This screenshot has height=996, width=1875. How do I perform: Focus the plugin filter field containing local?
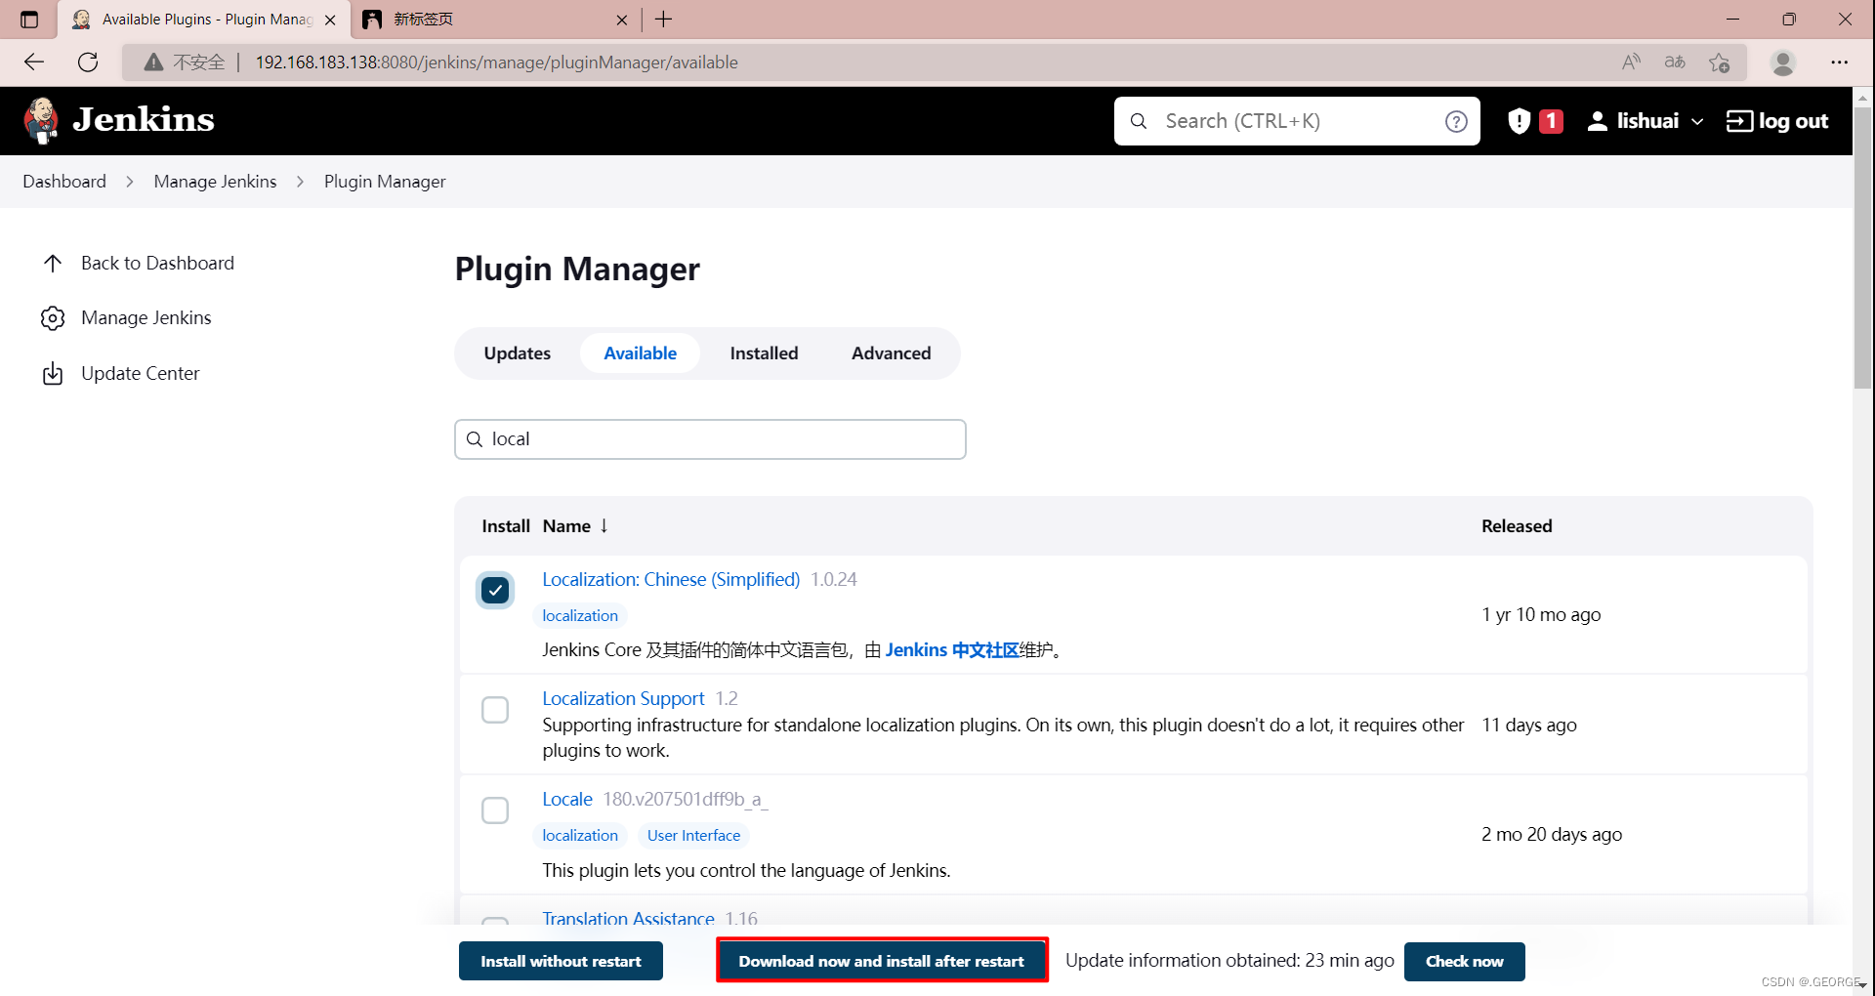710,439
